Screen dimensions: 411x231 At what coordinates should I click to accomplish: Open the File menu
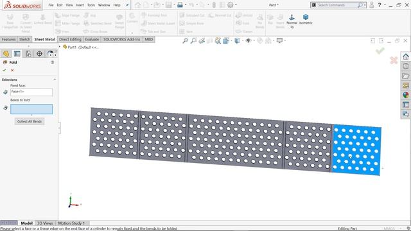click(x=51, y=5)
